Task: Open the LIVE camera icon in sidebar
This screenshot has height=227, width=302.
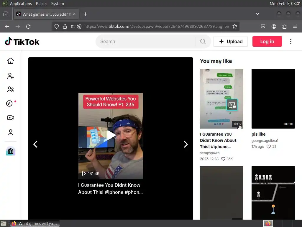Action: click(11, 118)
